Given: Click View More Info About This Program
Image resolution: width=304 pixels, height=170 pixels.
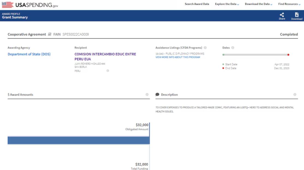Looking at the screenshot, I should coord(178,57).
